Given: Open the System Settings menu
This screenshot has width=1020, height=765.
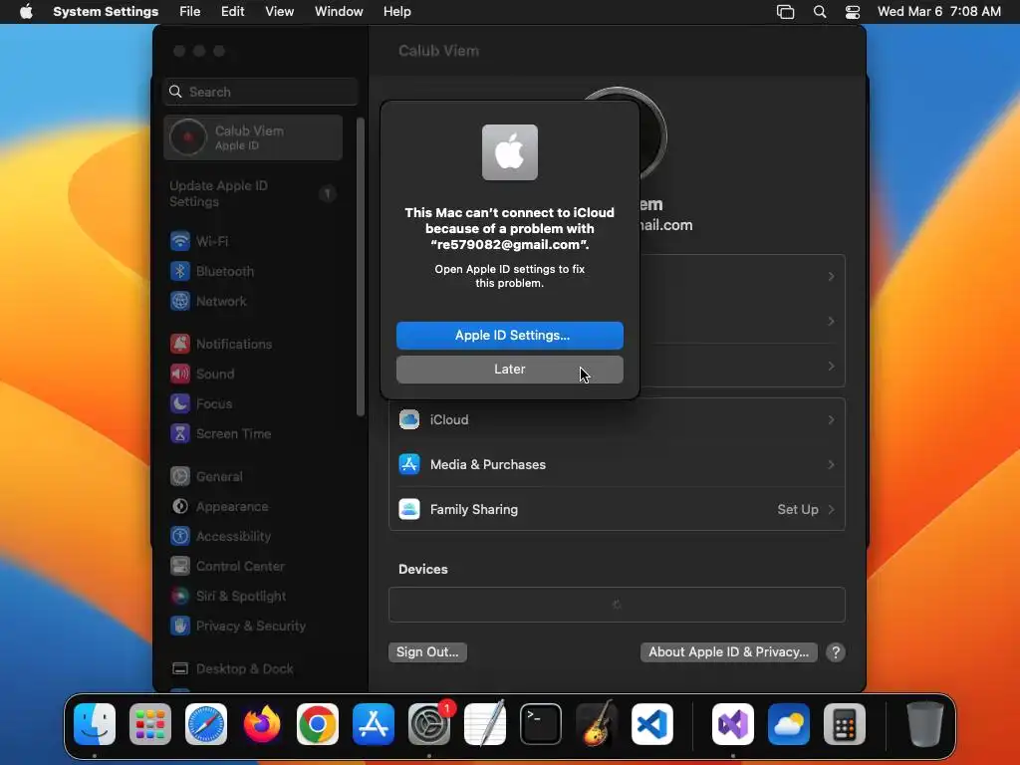Looking at the screenshot, I should click(x=106, y=12).
